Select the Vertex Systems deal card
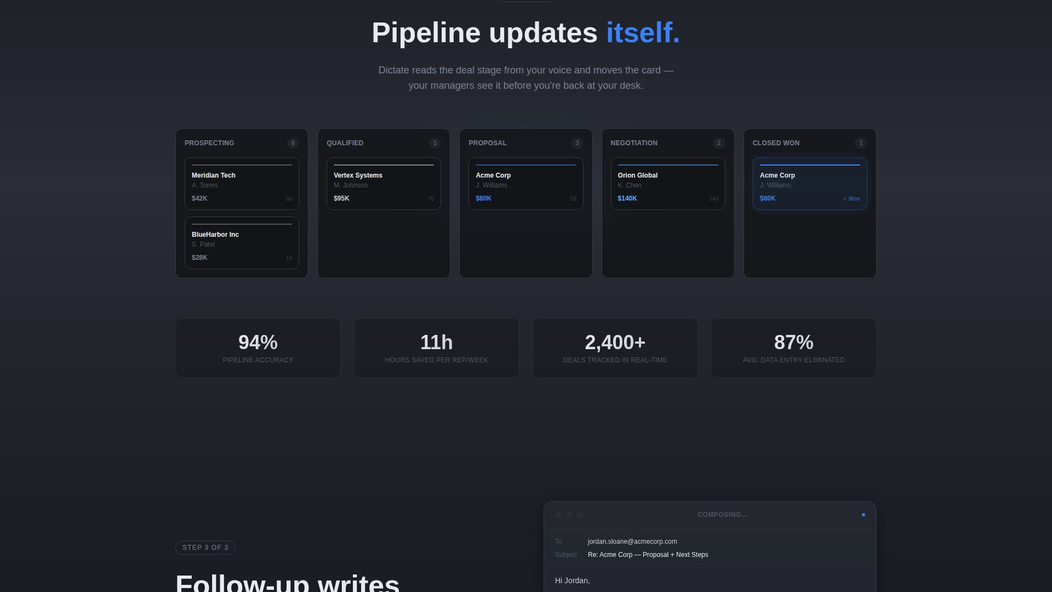The height and width of the screenshot is (592, 1052). pos(384,184)
